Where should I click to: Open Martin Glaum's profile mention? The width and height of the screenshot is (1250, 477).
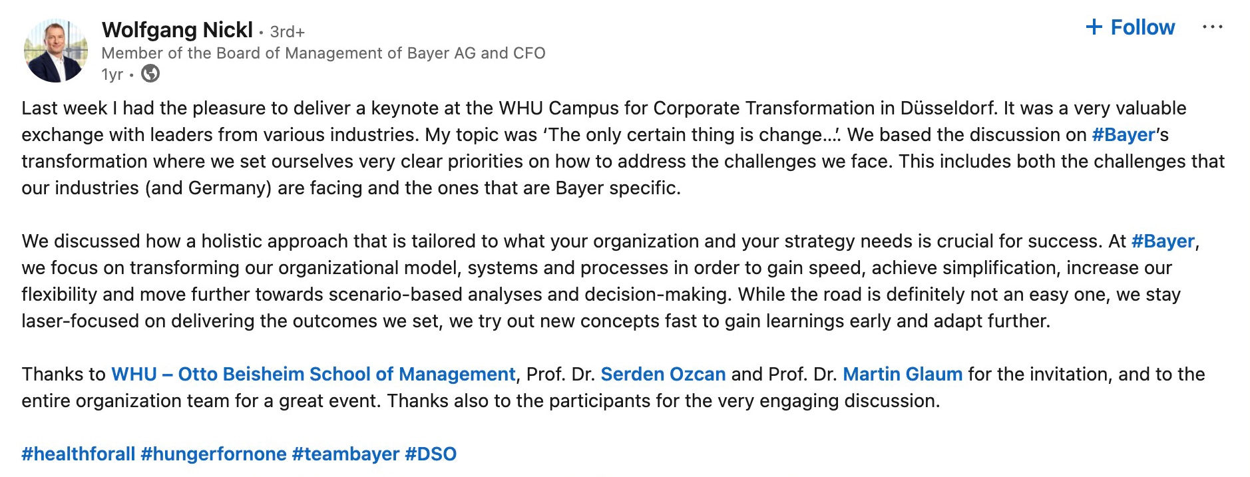902,375
